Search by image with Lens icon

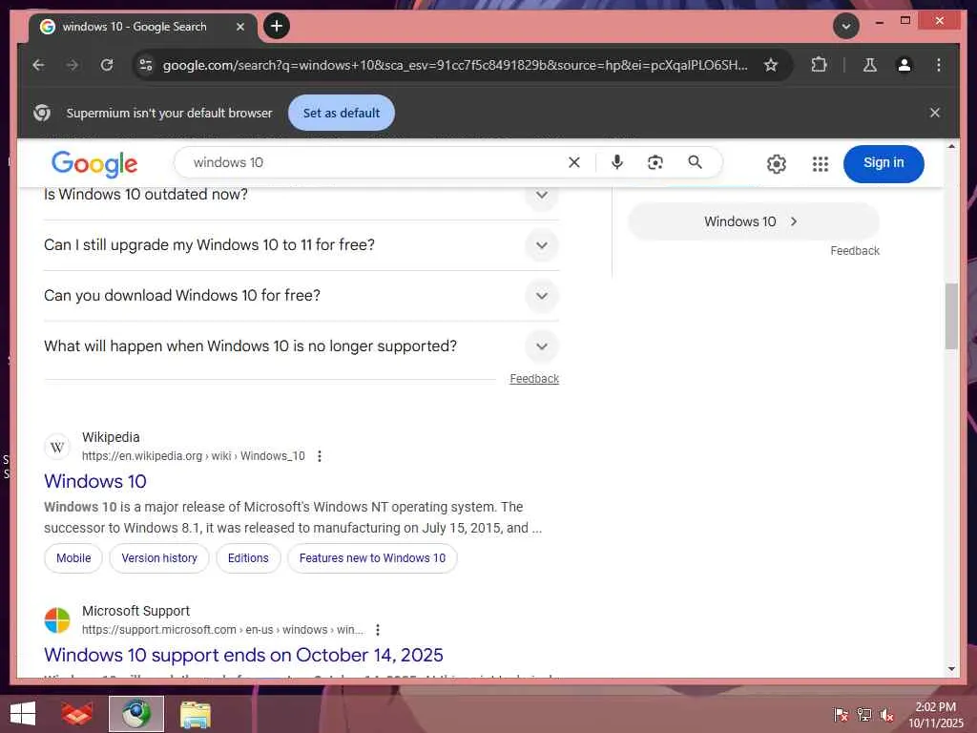coord(655,162)
